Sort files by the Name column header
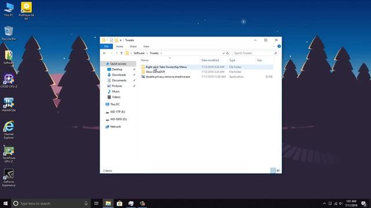The width and height of the screenshot is (371, 208). click(x=170, y=60)
